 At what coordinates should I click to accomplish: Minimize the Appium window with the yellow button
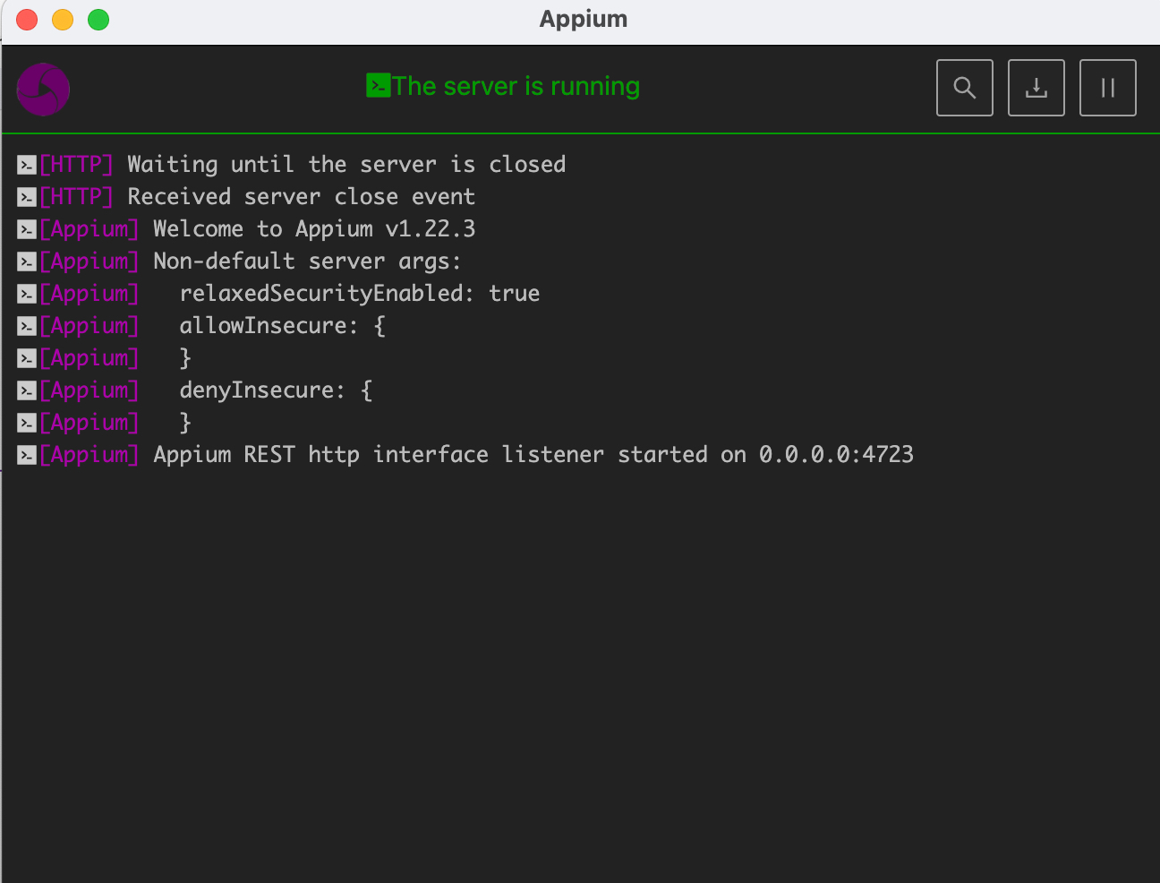coord(63,20)
